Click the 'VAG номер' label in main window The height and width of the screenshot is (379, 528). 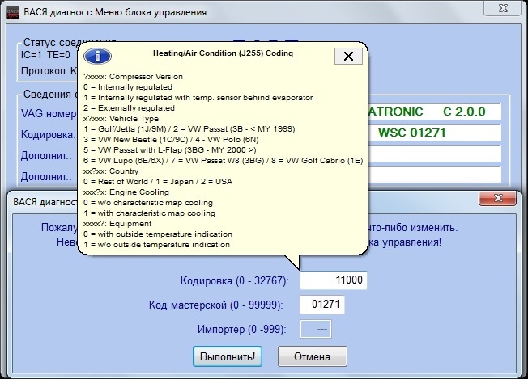click(49, 114)
